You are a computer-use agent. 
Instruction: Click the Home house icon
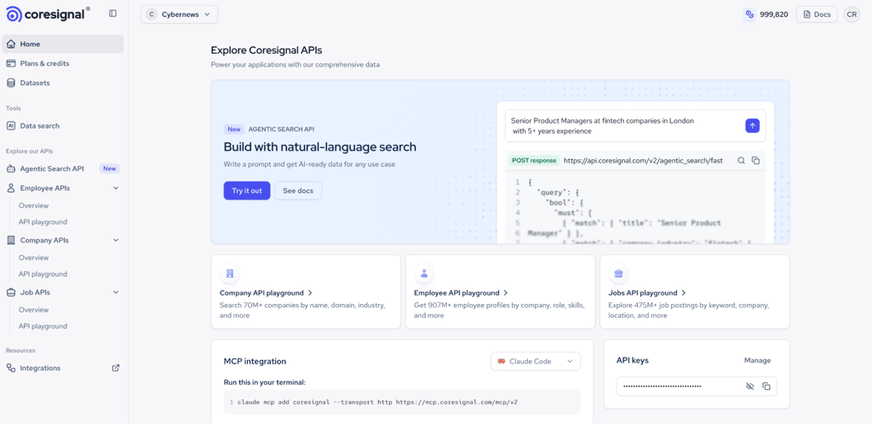point(10,44)
